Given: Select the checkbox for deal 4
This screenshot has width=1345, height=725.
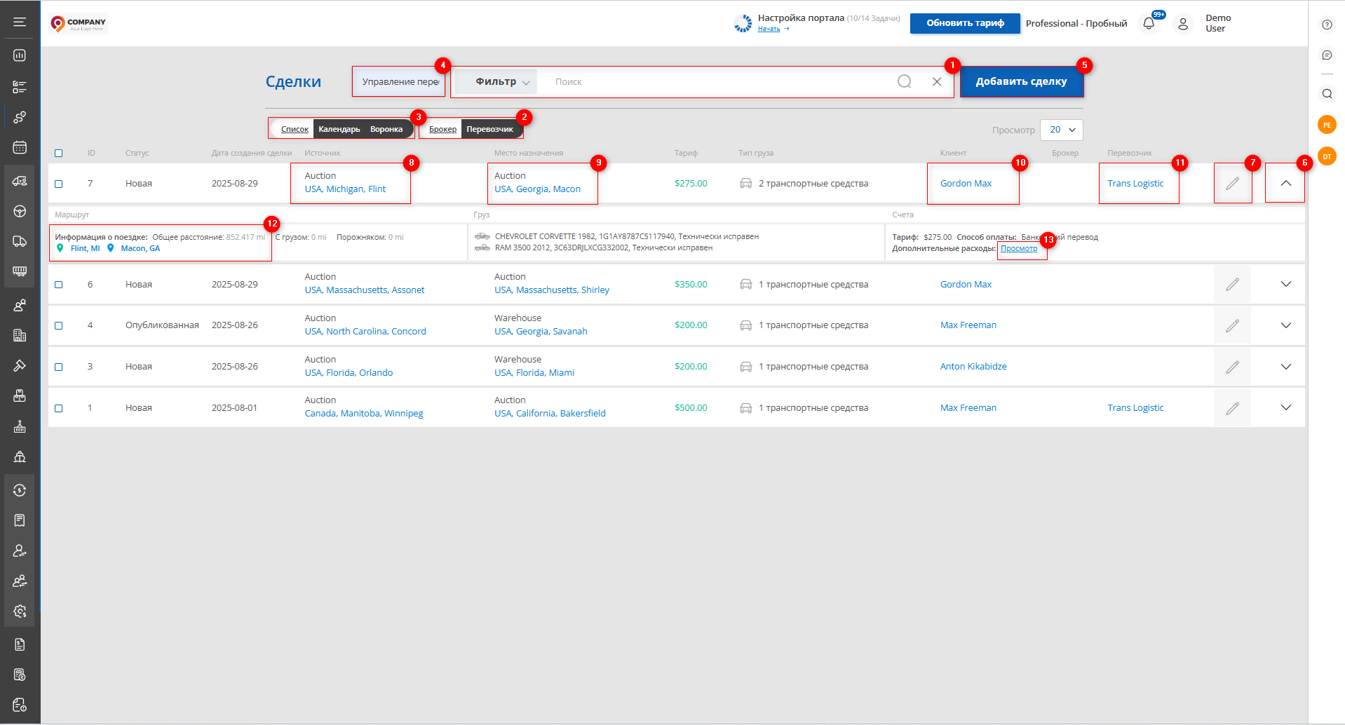Looking at the screenshot, I should pos(59,326).
